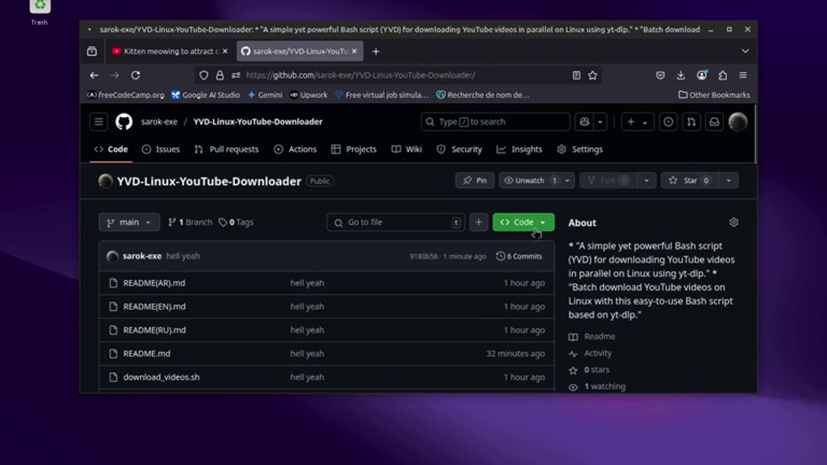Switch to Kitten meowing YouTube tab
The height and width of the screenshot is (465, 827).
[170, 51]
